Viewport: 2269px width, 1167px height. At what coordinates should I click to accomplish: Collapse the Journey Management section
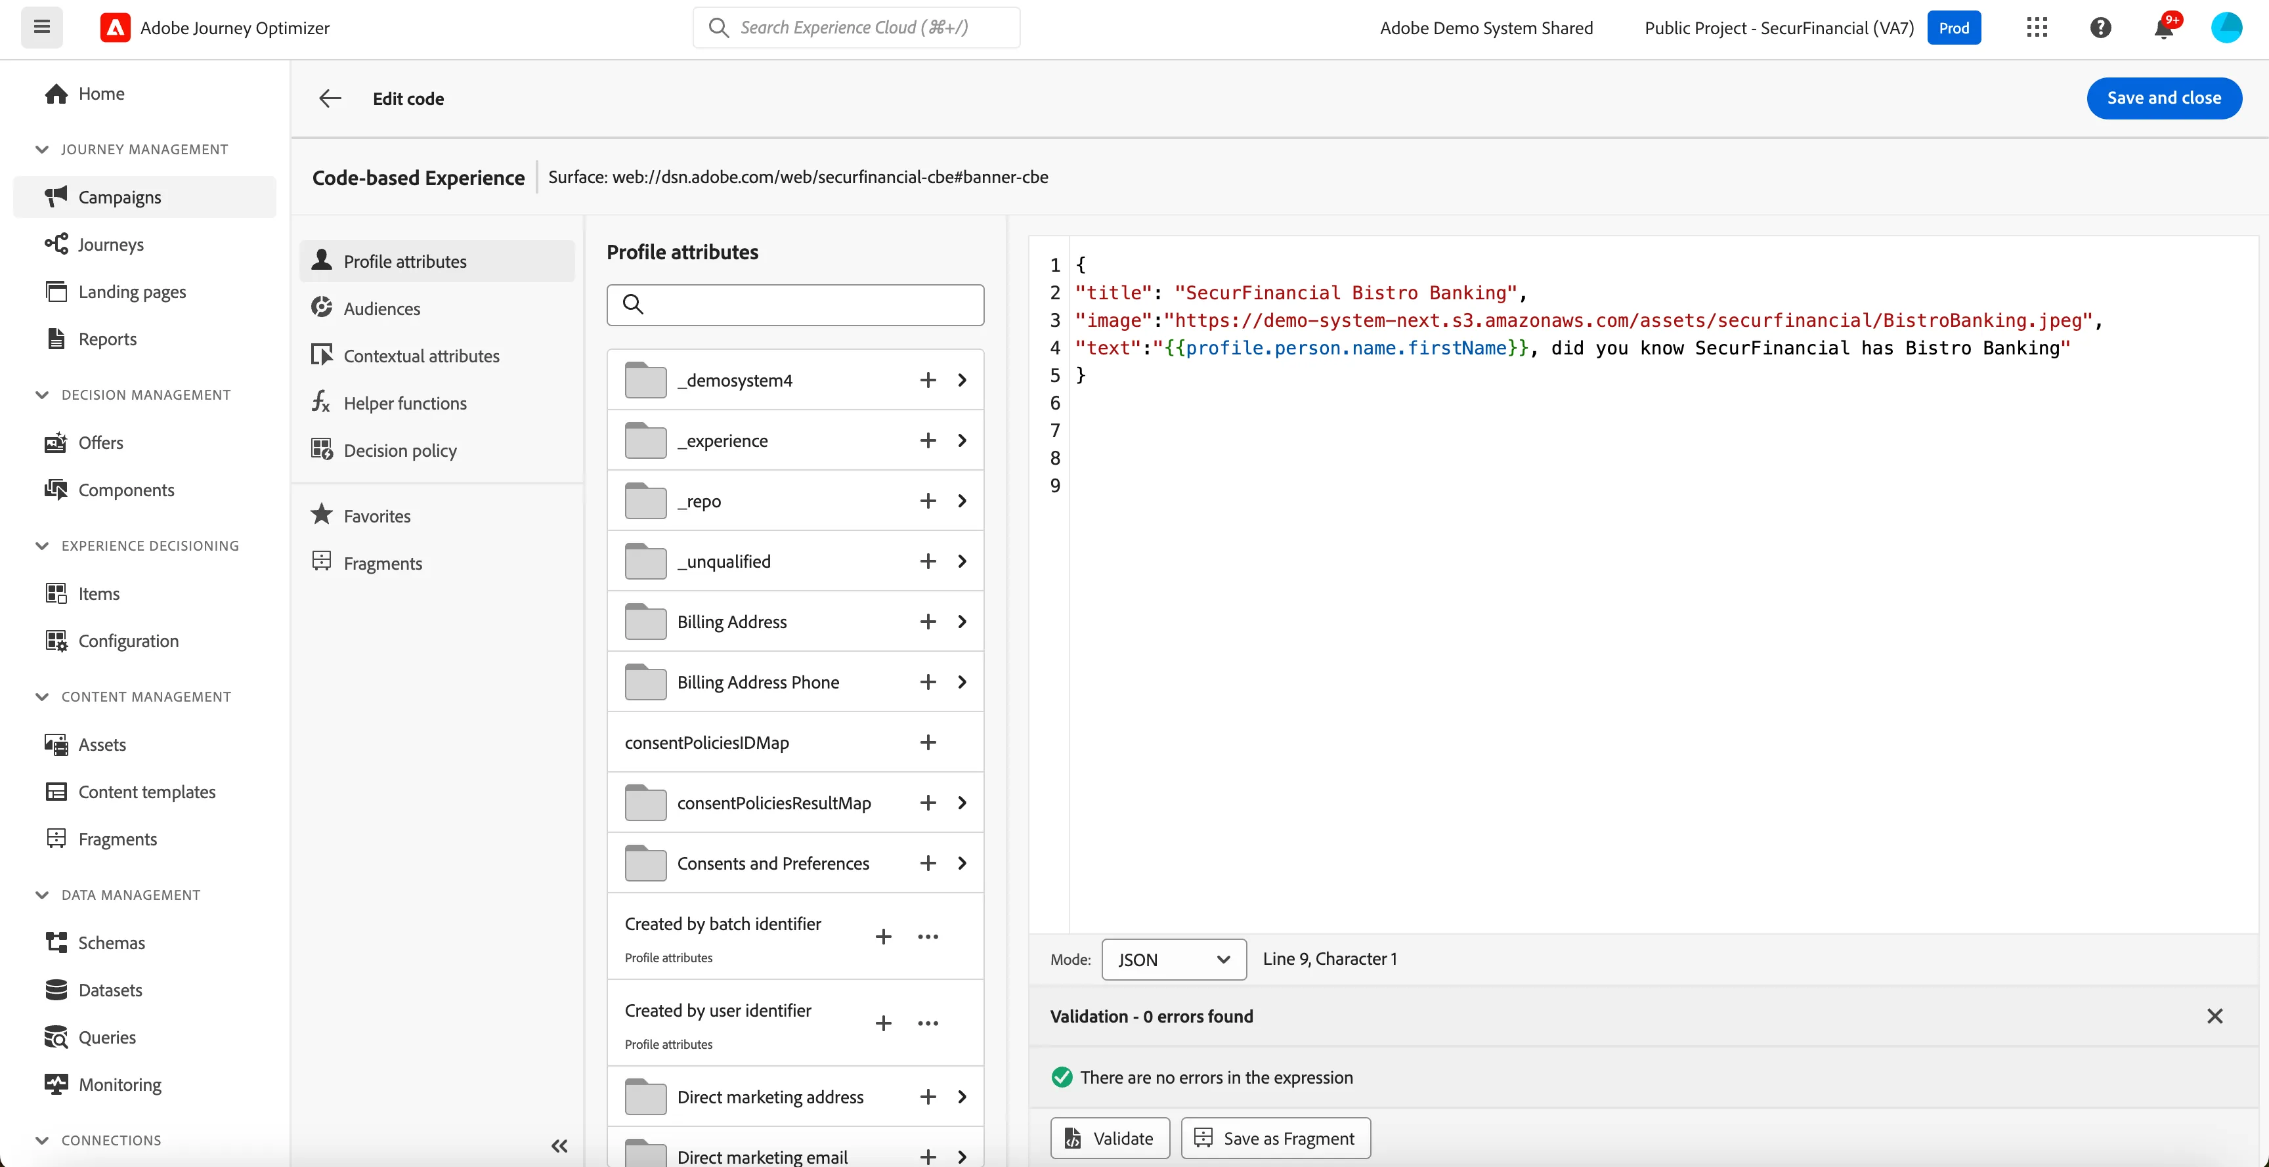point(41,149)
